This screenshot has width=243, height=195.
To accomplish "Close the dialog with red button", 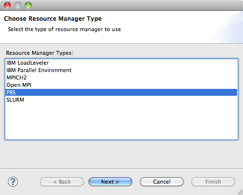I will point(7,5).
